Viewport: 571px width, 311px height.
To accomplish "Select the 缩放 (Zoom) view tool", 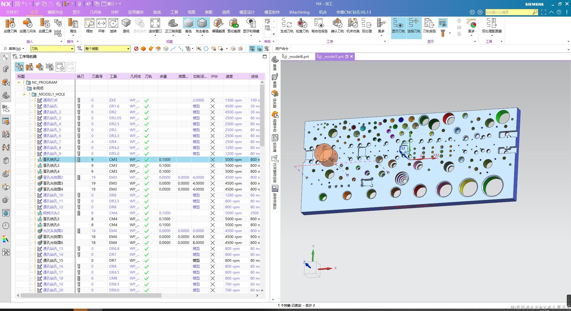I will [x=90, y=25].
